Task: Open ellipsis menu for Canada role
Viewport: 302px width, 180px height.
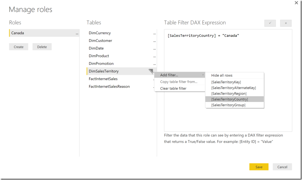Action: 77,33
